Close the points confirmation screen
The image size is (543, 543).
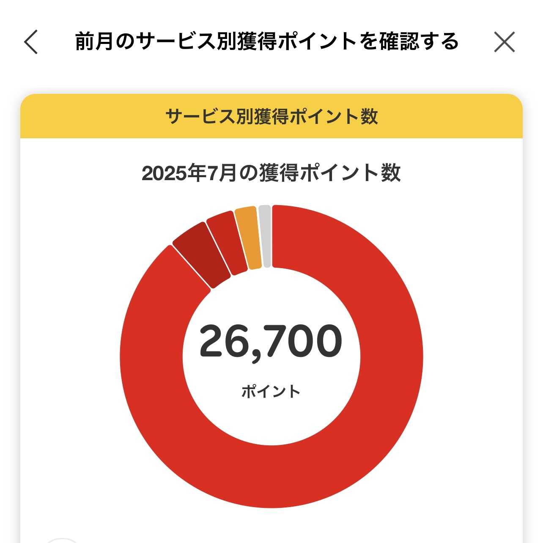tap(504, 42)
